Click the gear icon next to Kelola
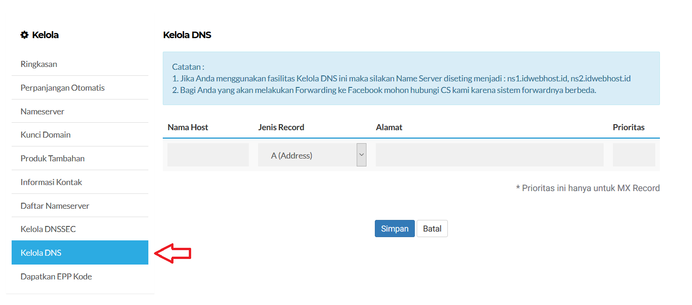The height and width of the screenshot is (305, 692). (25, 34)
